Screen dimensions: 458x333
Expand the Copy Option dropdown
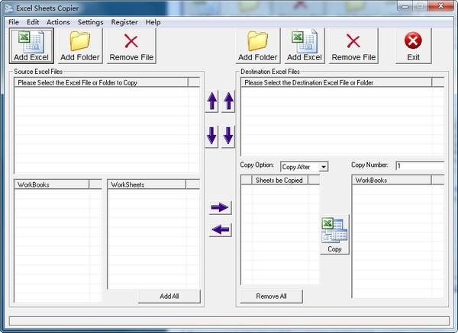[x=324, y=167]
